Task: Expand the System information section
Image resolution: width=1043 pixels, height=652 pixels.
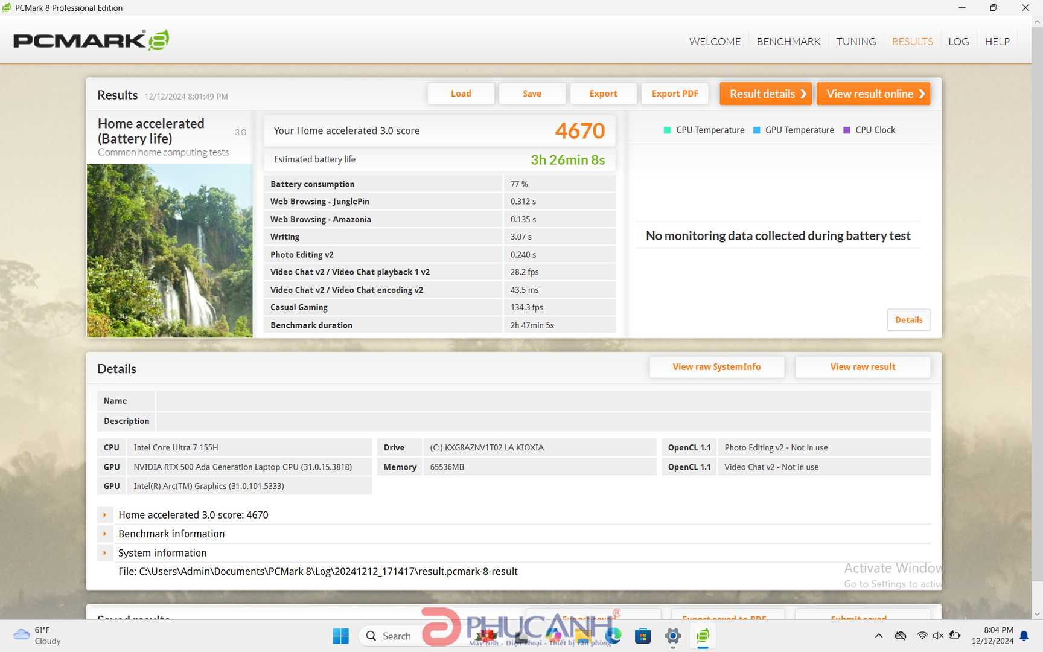Action: tap(104, 553)
